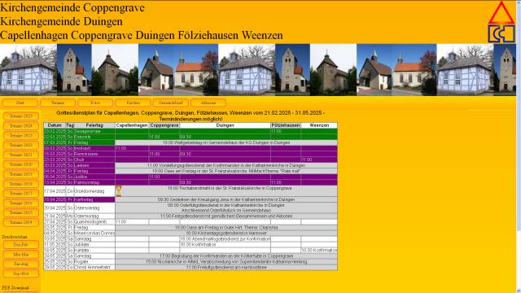Open the Jun-Aug print version

point(21,264)
